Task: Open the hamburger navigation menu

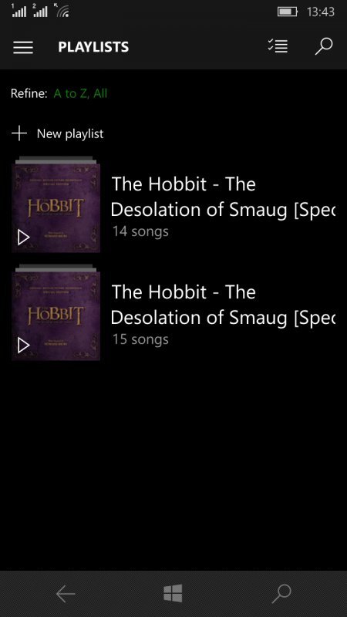Action: [23, 47]
